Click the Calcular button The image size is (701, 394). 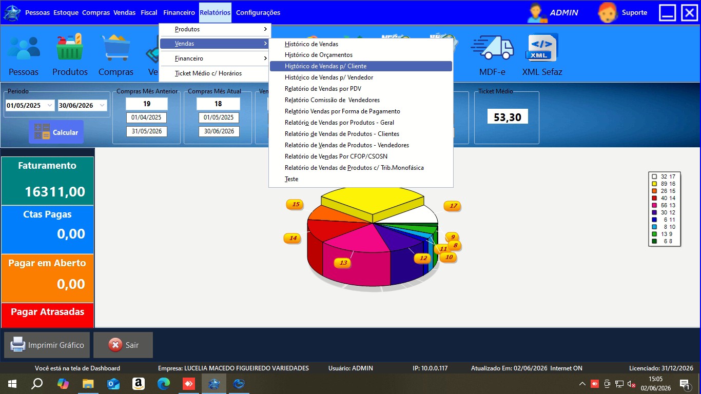56,132
